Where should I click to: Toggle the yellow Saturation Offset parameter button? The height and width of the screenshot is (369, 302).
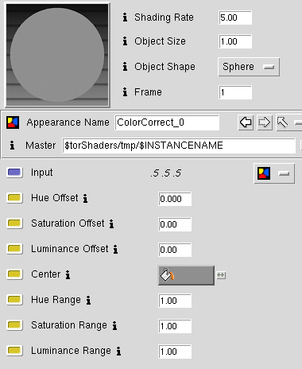(x=14, y=223)
